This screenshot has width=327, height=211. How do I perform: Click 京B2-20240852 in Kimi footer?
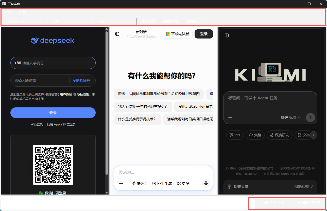(246, 174)
